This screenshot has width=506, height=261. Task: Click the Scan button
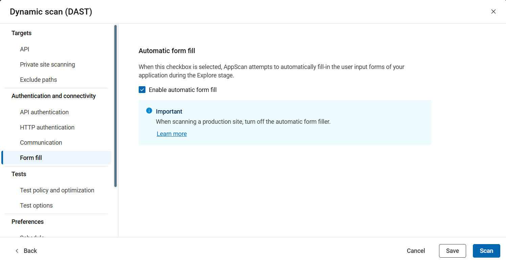(486, 251)
